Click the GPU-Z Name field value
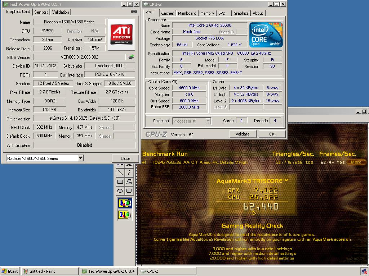 coord(69,22)
